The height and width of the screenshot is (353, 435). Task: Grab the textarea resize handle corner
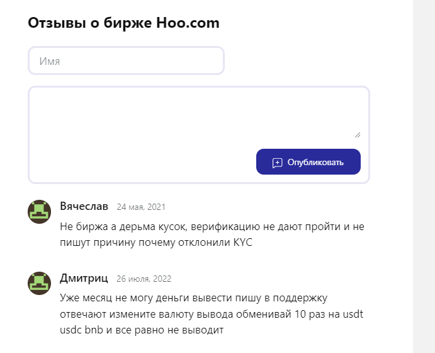(358, 134)
